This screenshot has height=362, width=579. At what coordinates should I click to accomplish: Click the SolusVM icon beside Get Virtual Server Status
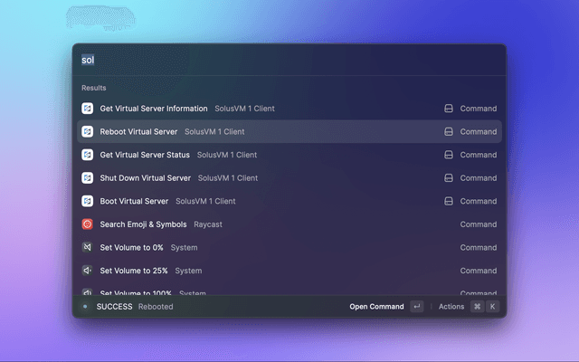88,155
